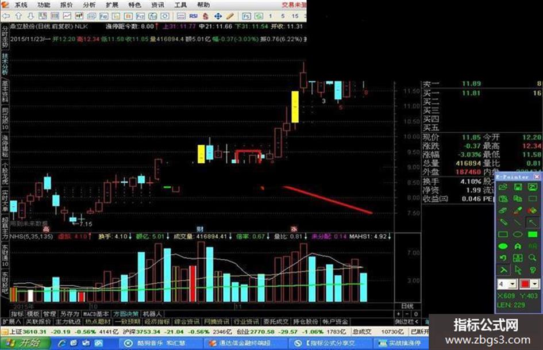Switch to the 模板 tab
Image resolution: width=543 pixels, height=350 pixels.
(x=33, y=314)
